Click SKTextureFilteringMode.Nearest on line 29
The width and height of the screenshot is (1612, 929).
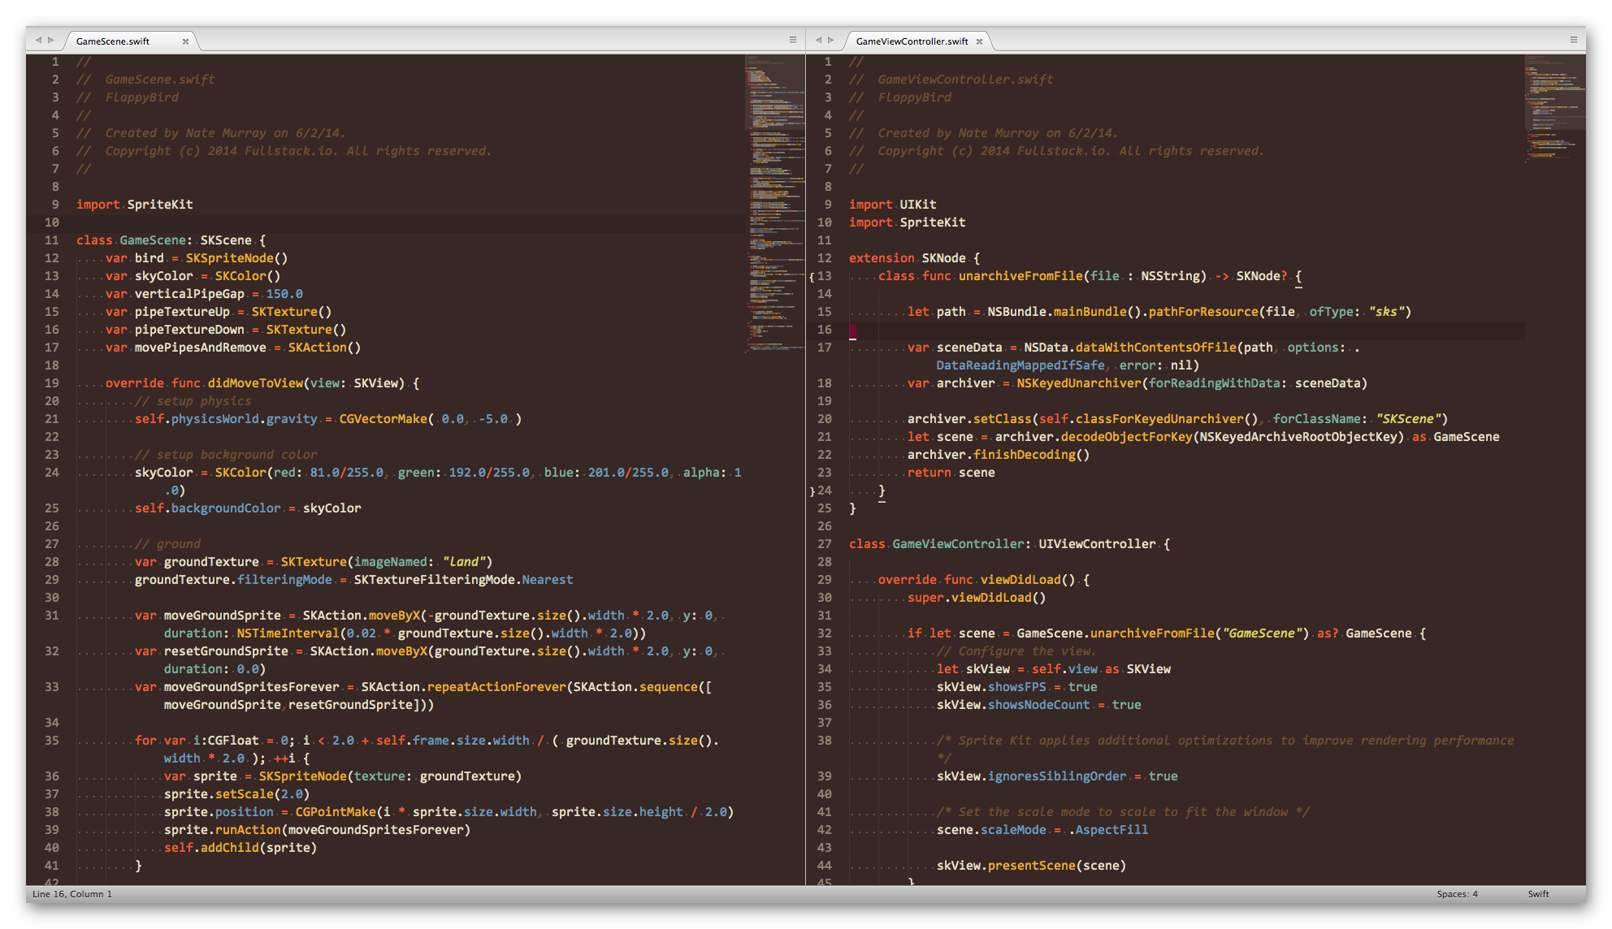pyautogui.click(x=463, y=580)
